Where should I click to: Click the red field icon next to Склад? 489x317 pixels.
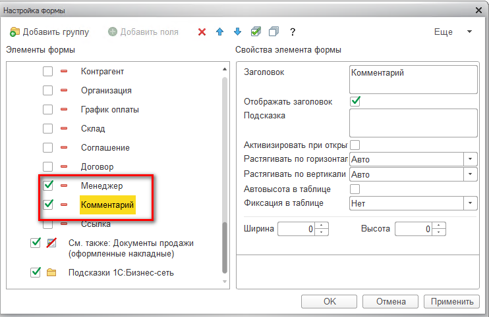point(64,128)
